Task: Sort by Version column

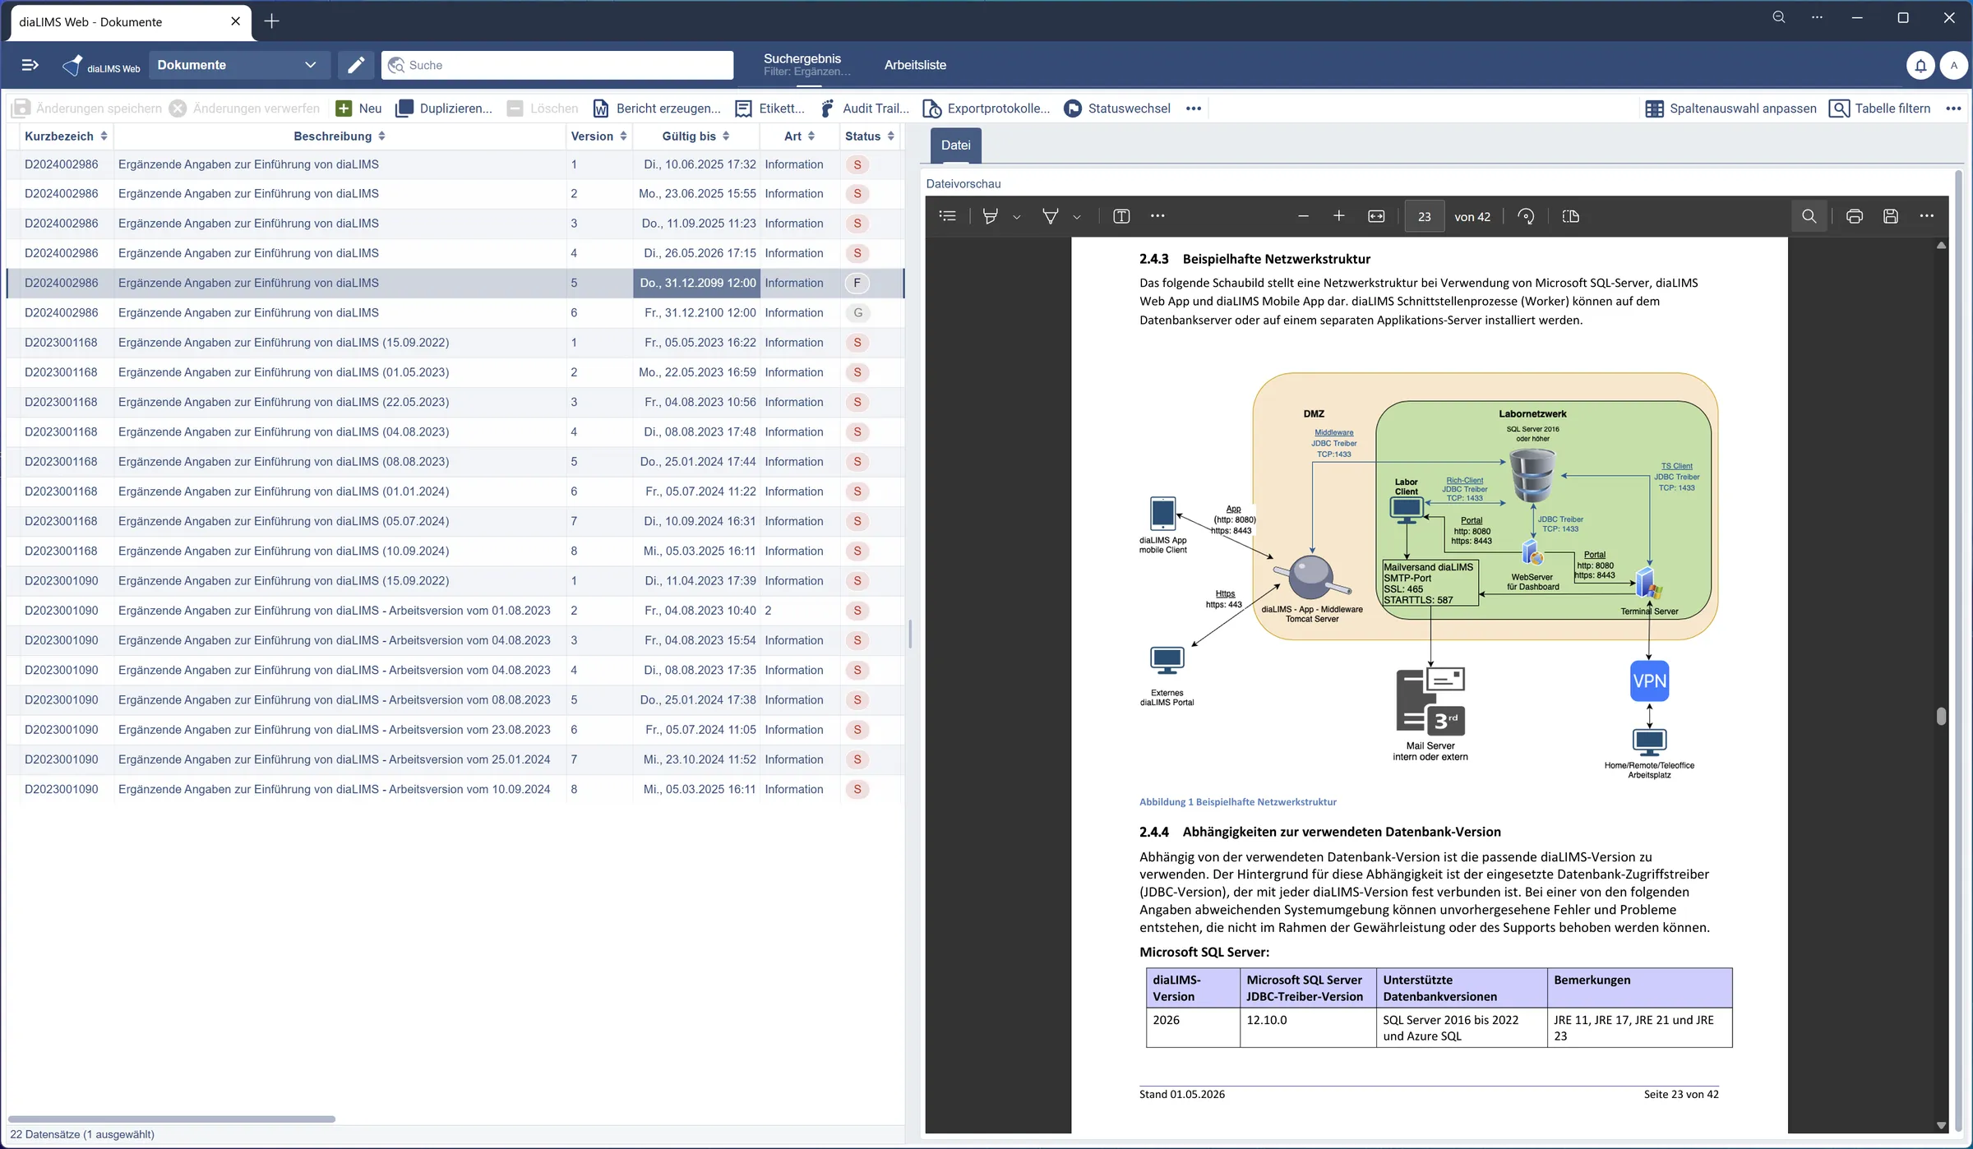Action: 599,136
